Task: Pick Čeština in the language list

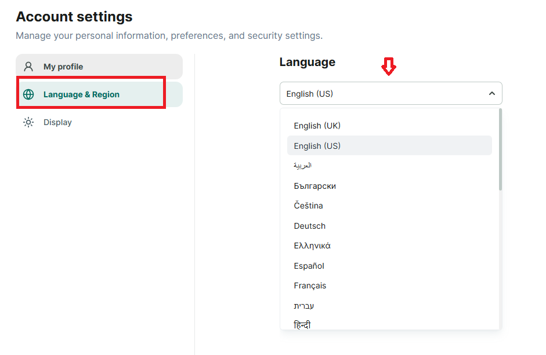Action: (389, 206)
